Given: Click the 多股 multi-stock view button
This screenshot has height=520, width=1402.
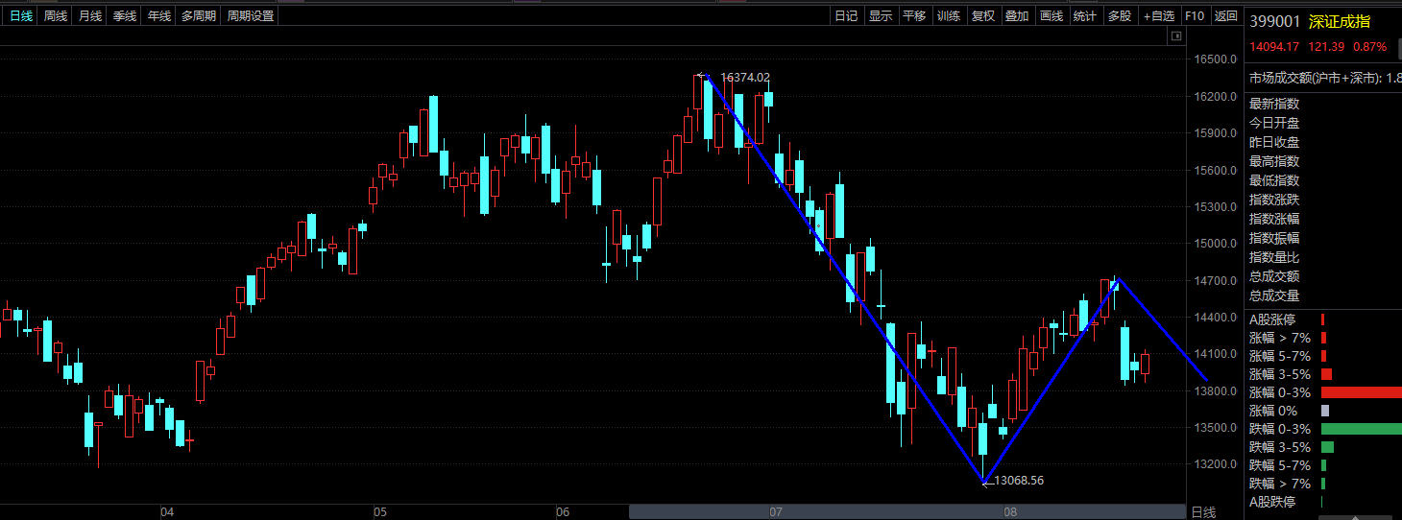Looking at the screenshot, I should (x=1120, y=16).
